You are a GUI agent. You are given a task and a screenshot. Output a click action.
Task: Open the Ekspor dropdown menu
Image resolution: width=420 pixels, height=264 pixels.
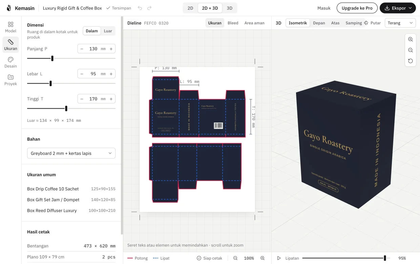point(398,8)
